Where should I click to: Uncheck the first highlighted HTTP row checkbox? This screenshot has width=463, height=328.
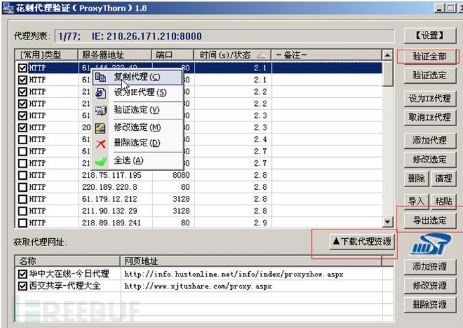click(22, 68)
